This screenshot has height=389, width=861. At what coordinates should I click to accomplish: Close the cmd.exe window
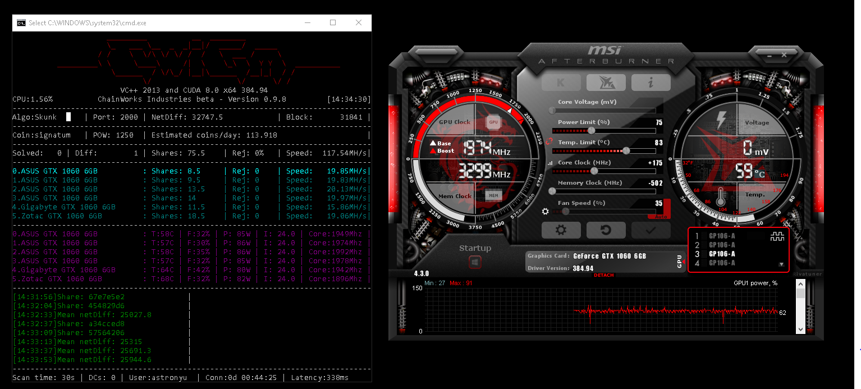coord(359,23)
